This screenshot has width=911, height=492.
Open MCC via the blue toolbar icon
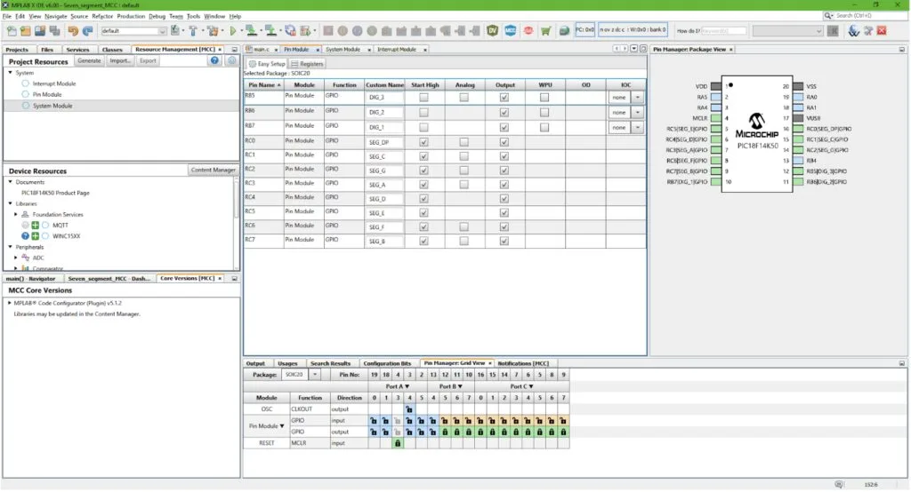click(511, 31)
